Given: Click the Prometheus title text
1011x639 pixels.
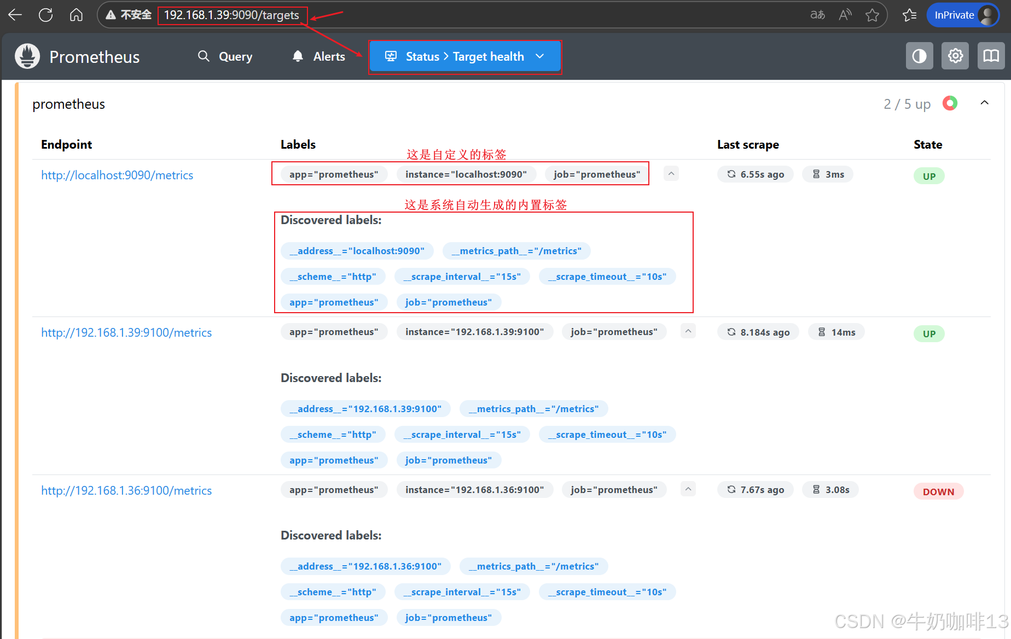Looking at the screenshot, I should click(95, 57).
